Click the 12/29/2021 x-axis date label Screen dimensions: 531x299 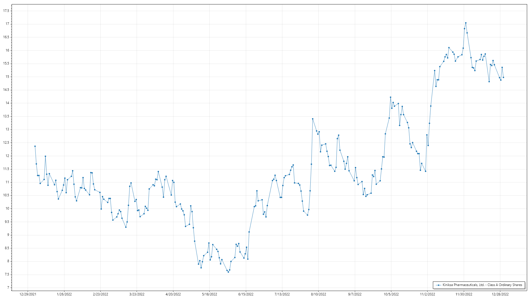[x=28, y=294]
